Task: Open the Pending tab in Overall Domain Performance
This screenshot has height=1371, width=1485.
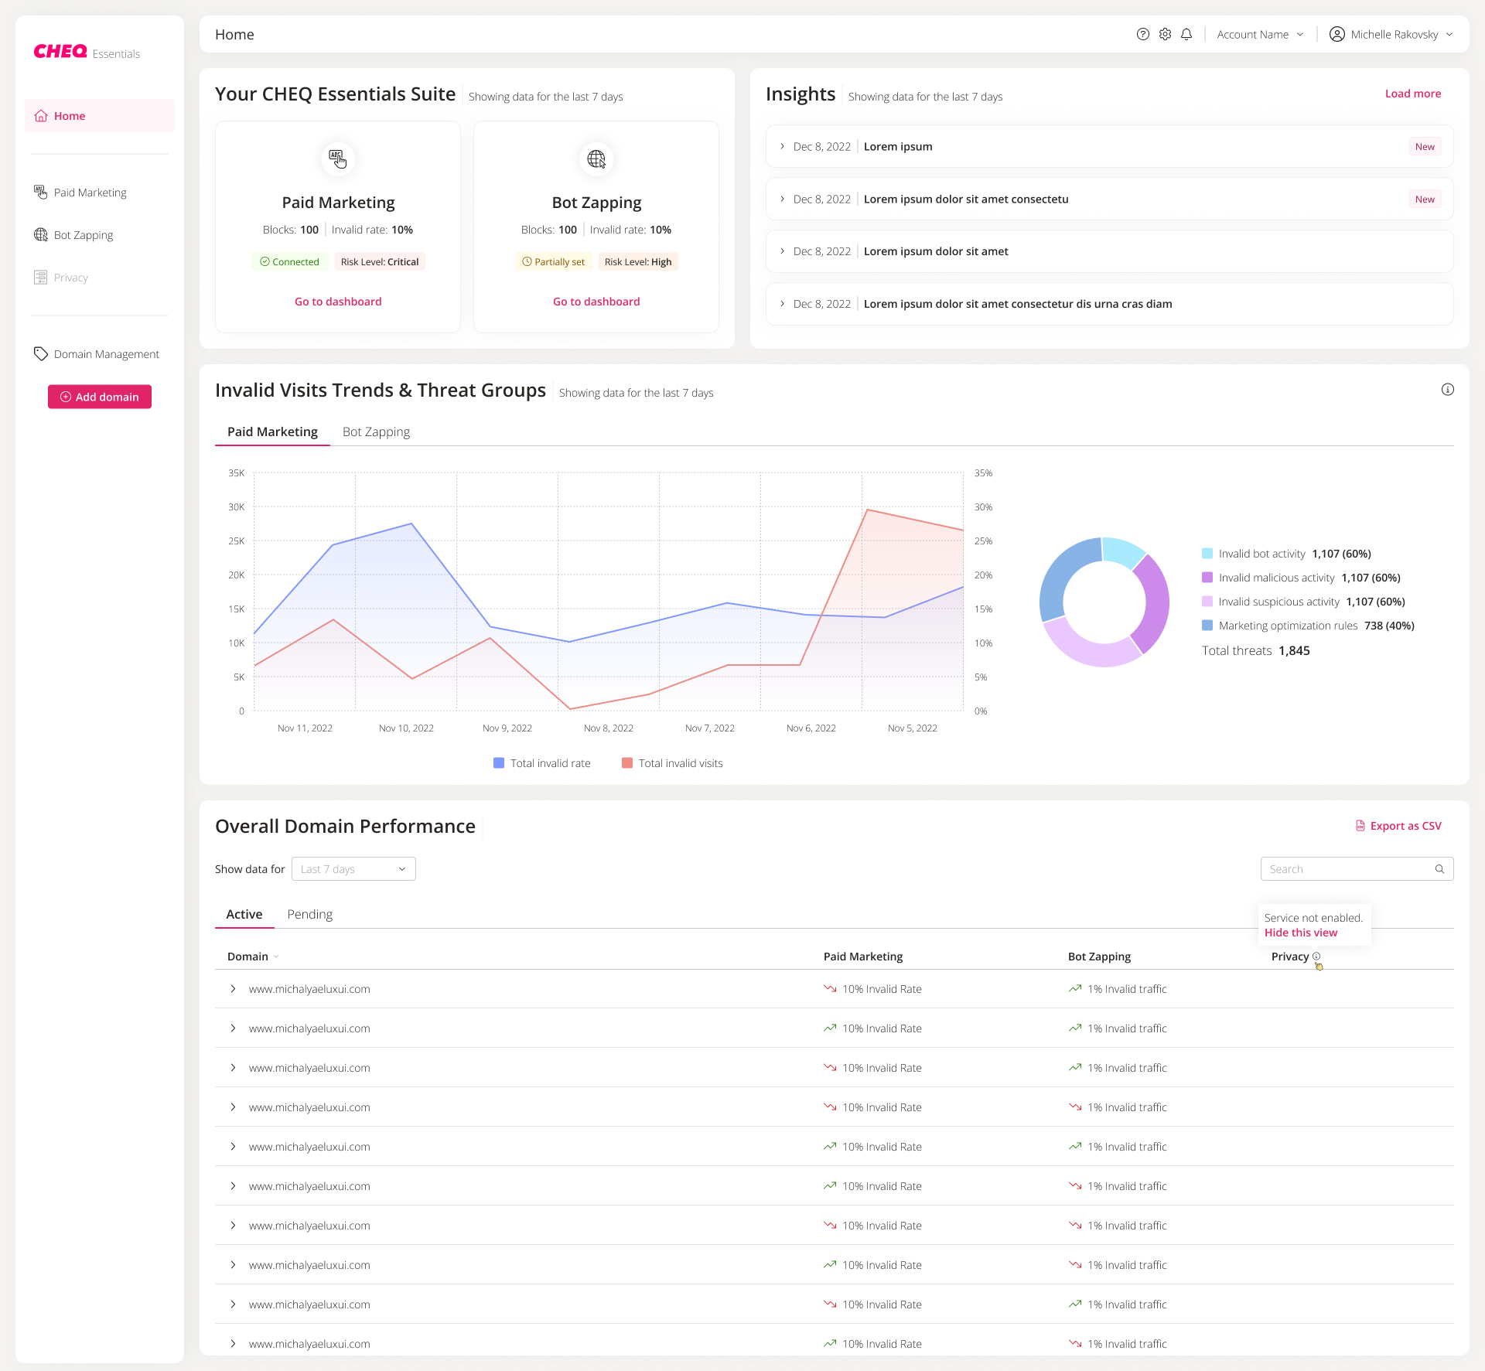Action: coord(309,914)
